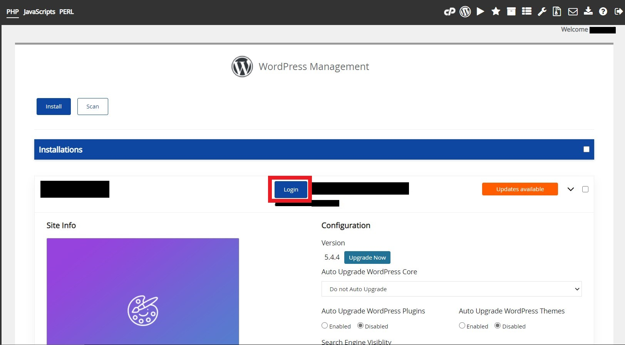Image resolution: width=625 pixels, height=345 pixels.
Task: Open the star ratings icon
Action: (496, 12)
